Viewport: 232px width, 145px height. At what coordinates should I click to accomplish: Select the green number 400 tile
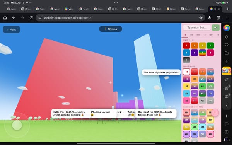(x=194, y=127)
